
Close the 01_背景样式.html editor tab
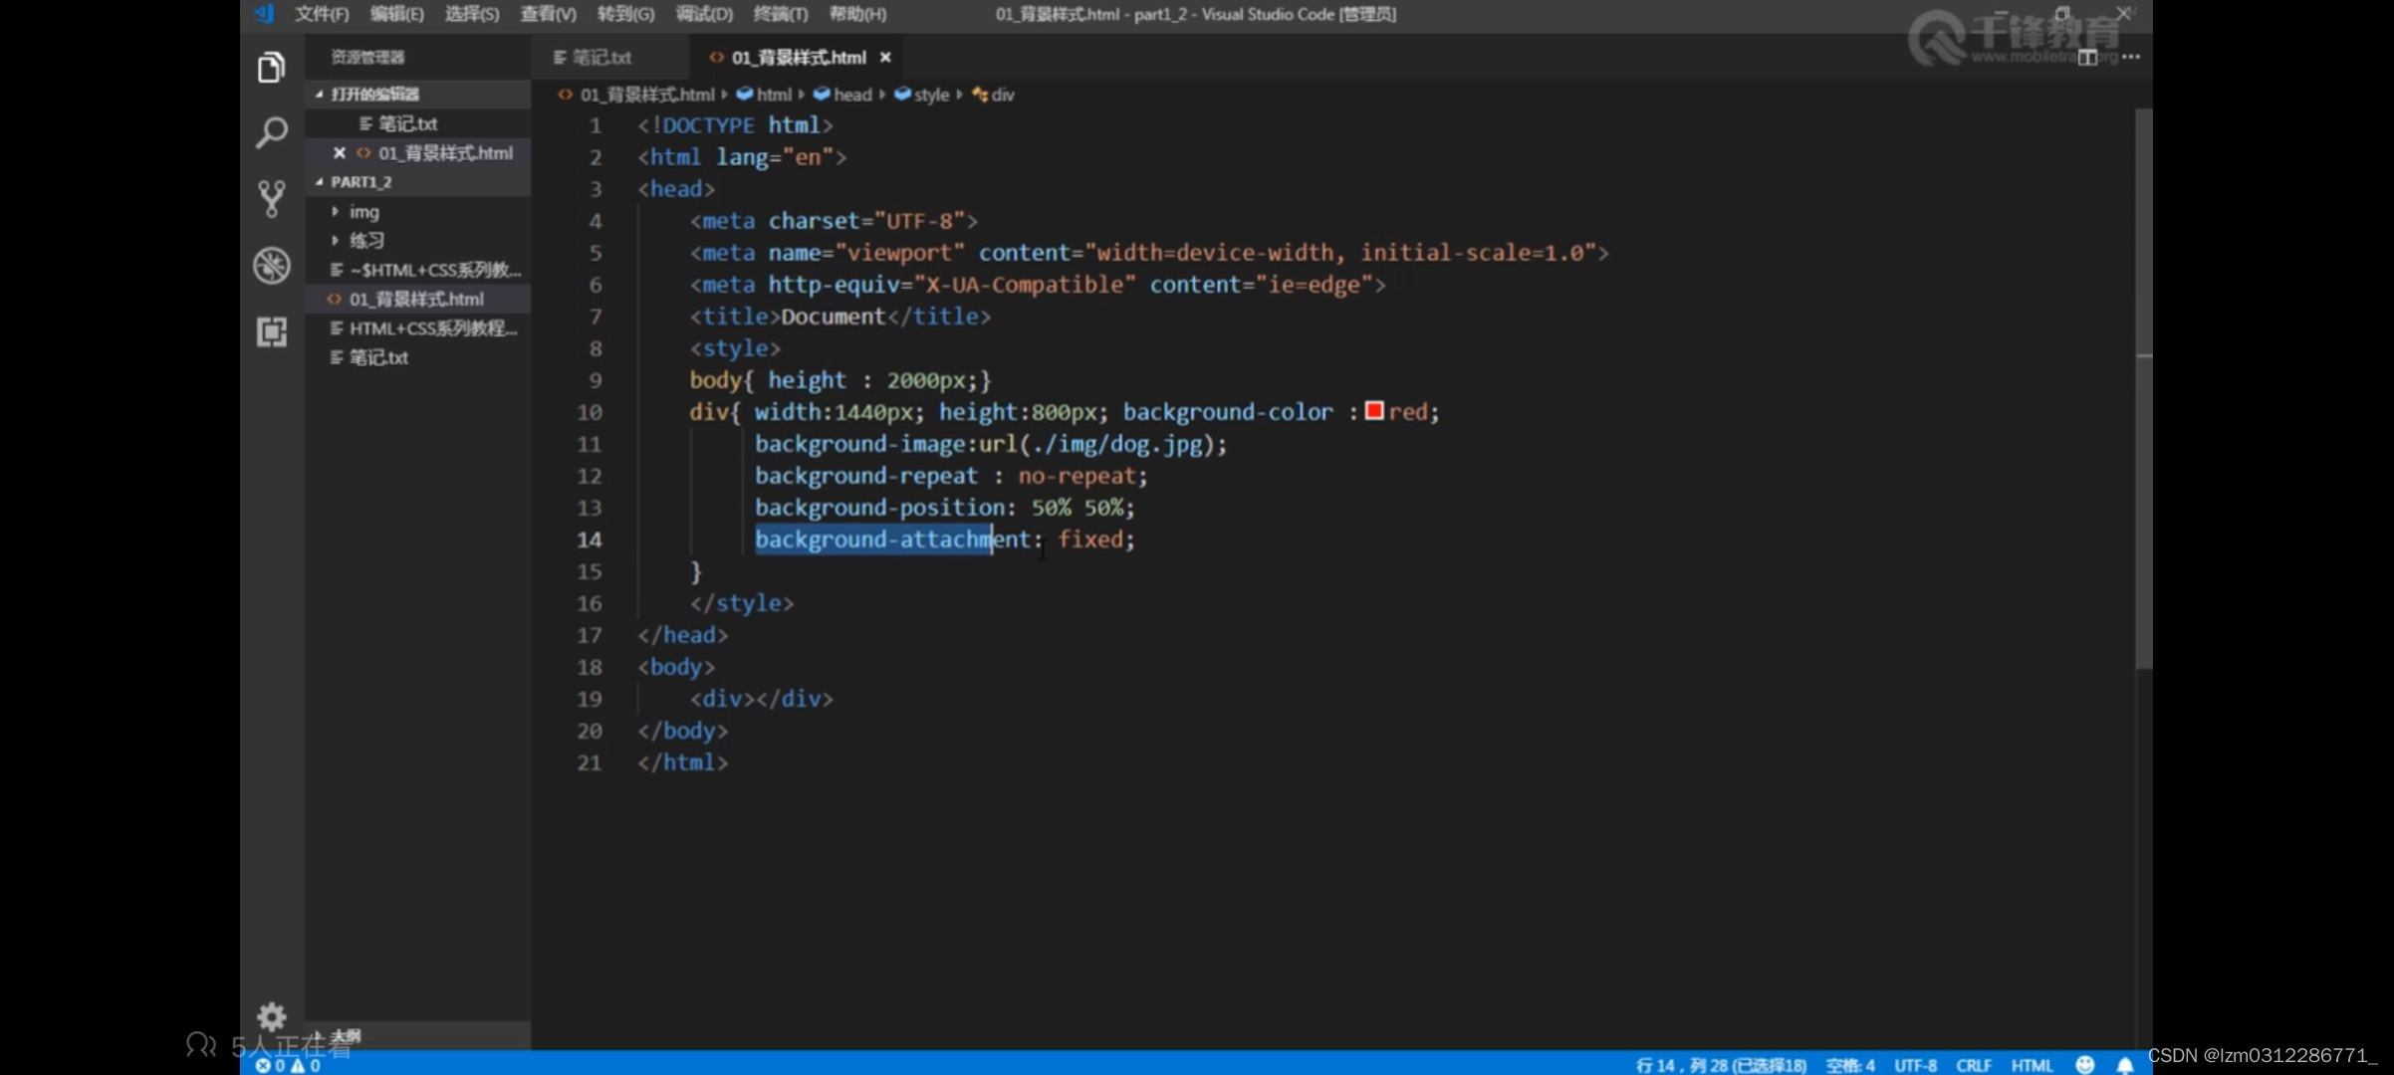point(885,58)
